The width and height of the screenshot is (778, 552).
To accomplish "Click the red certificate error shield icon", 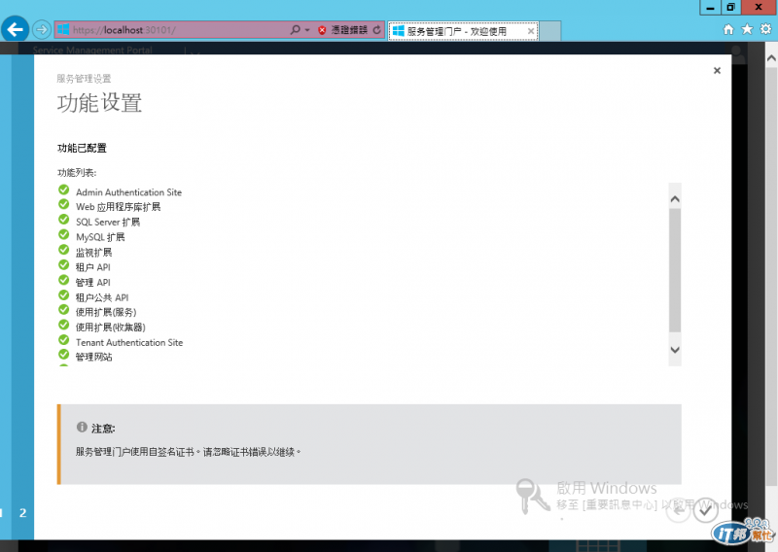I will click(322, 30).
